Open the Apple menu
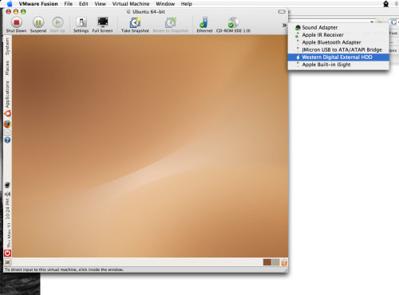The height and width of the screenshot is (295, 399). pyautogui.click(x=10, y=4)
